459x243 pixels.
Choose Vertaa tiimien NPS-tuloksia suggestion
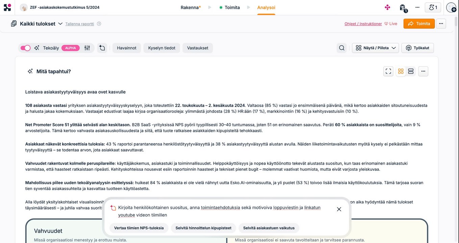pos(139,228)
